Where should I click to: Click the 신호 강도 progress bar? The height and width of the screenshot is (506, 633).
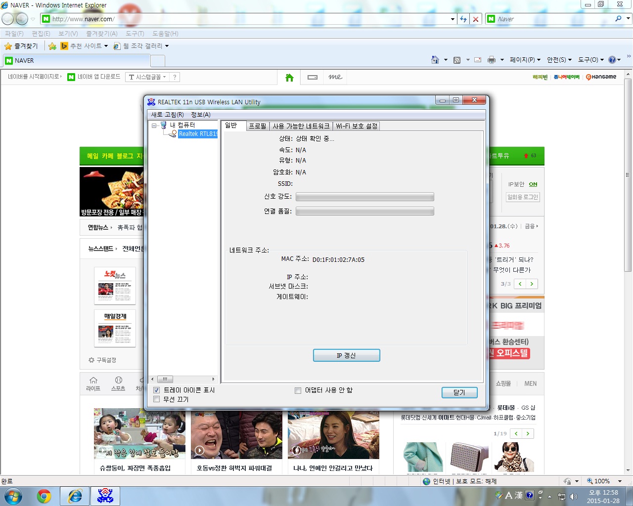[x=365, y=197]
